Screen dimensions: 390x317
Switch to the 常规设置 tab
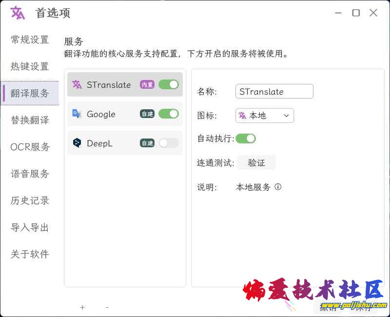click(x=30, y=40)
